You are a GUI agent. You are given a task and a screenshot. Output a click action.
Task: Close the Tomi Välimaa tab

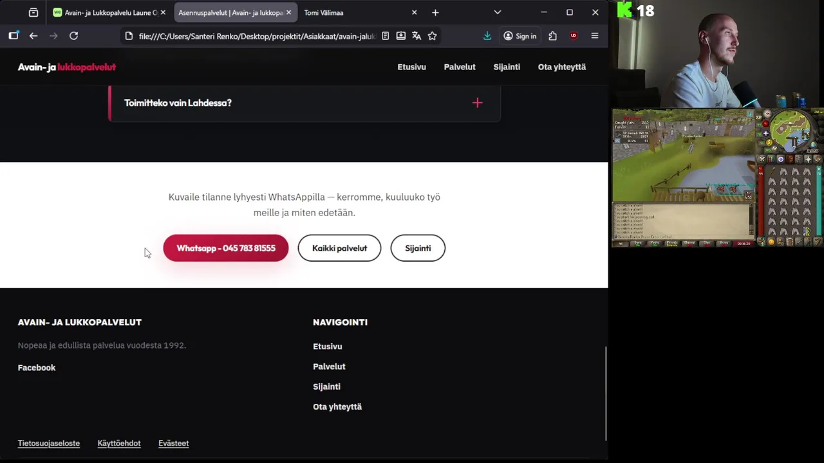[414, 12]
